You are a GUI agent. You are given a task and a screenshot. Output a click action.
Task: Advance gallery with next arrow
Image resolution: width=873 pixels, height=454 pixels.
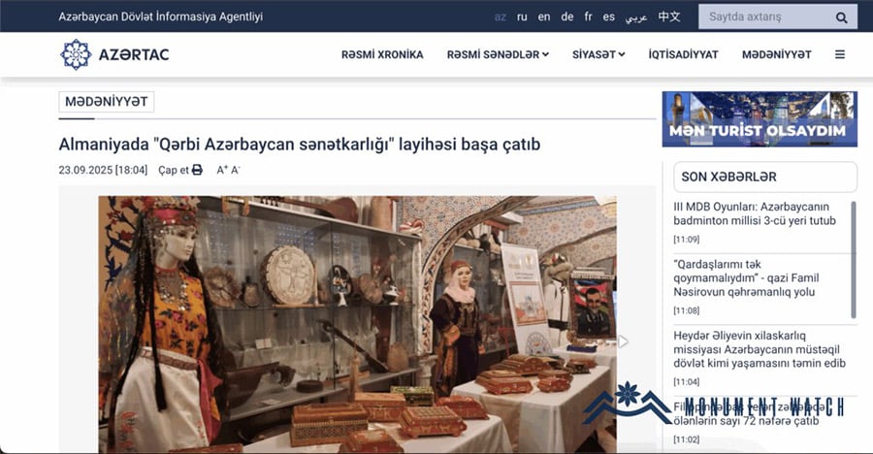[x=623, y=340]
